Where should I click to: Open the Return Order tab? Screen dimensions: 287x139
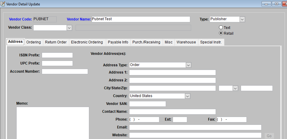(56, 42)
